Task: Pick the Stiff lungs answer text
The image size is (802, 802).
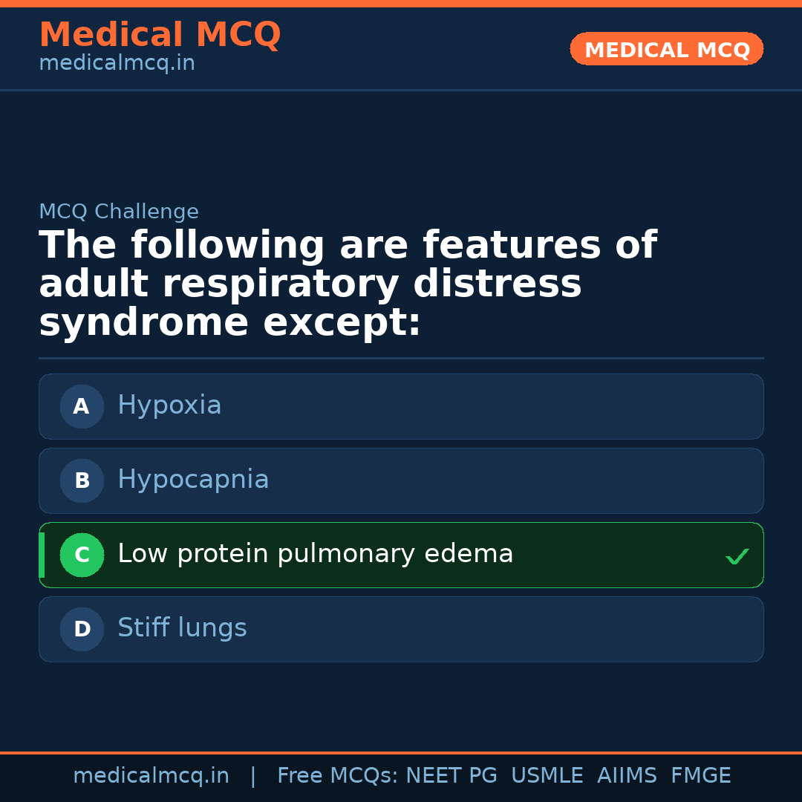Action: (x=182, y=628)
